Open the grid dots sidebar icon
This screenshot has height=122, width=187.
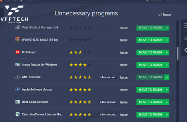[x=185, y=25]
